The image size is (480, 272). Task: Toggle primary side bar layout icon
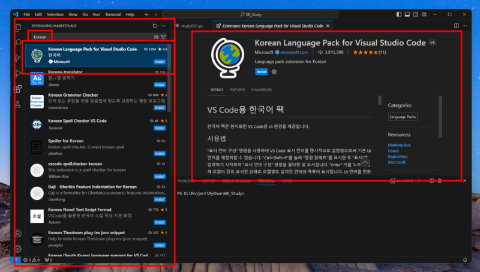click(x=399, y=14)
